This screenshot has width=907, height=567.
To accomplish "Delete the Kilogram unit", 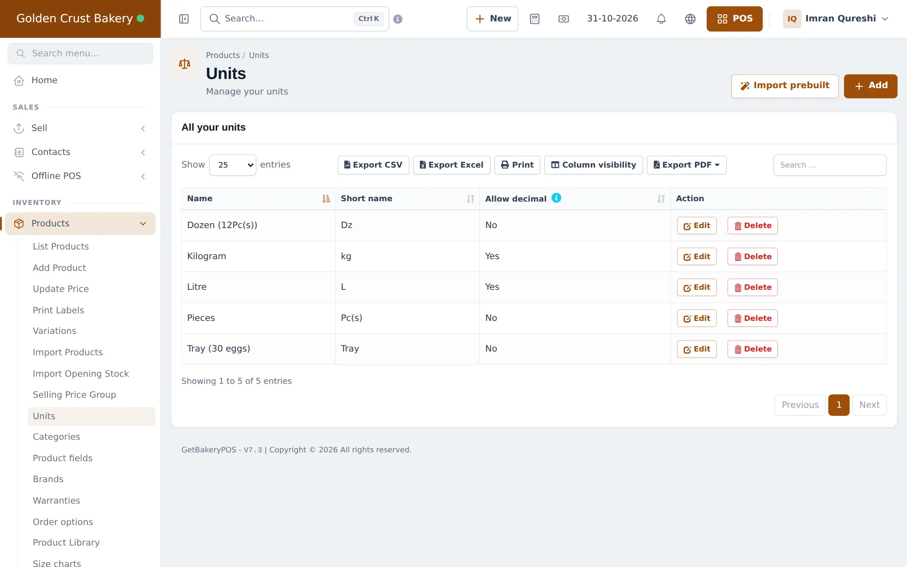I will pyautogui.click(x=752, y=257).
